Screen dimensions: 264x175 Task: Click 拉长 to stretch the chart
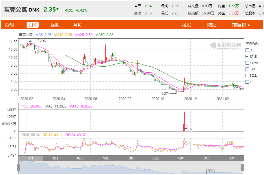(x=187, y=25)
